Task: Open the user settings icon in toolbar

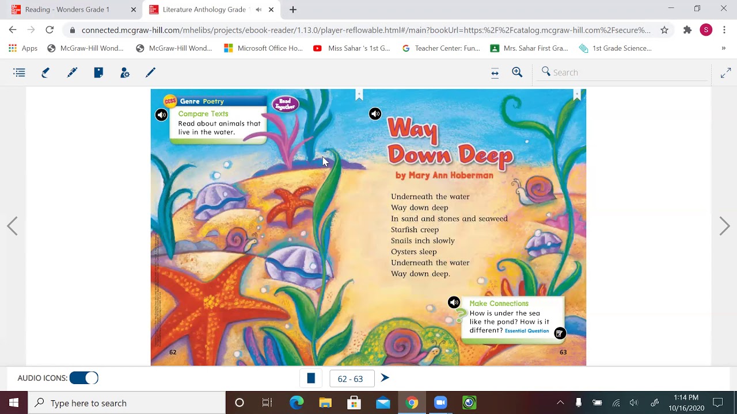Action: [124, 72]
